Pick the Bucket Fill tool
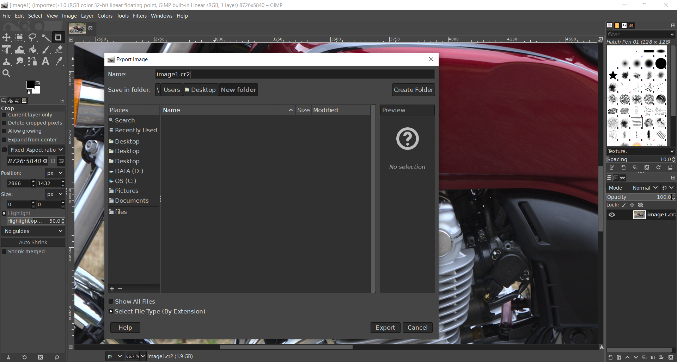This screenshot has height=362, width=677. [33, 50]
